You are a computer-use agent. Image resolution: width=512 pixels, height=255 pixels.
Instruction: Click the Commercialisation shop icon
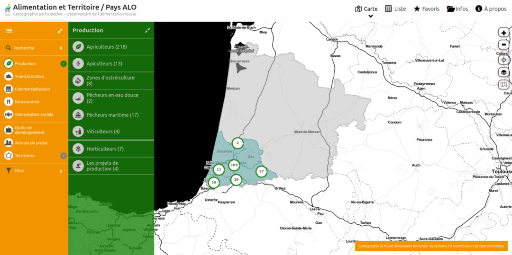(9, 89)
